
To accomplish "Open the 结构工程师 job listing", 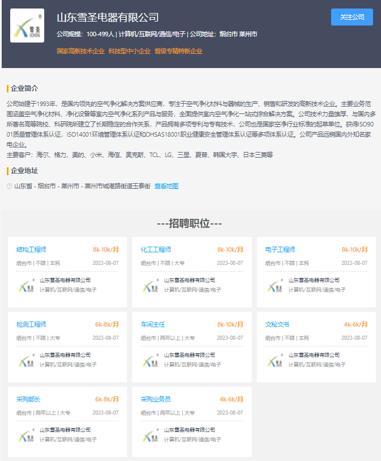I will [x=31, y=249].
